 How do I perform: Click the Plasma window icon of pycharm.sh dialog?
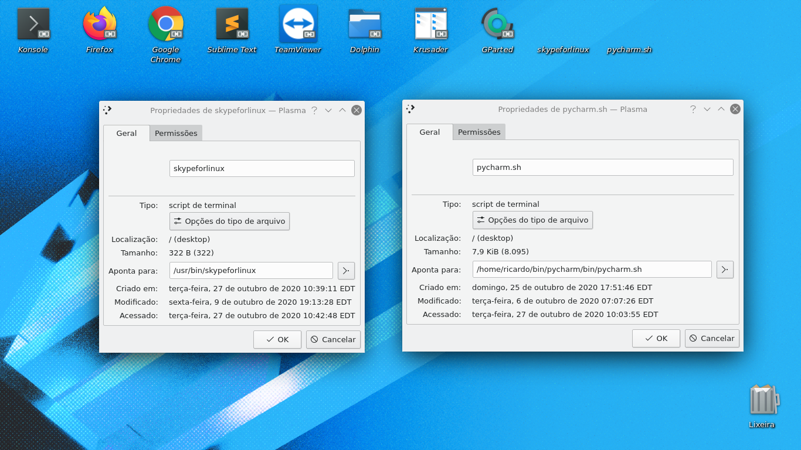pos(410,108)
